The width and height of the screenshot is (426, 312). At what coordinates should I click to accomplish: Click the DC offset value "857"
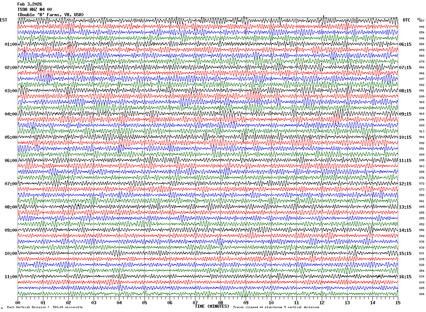[x=422, y=21]
